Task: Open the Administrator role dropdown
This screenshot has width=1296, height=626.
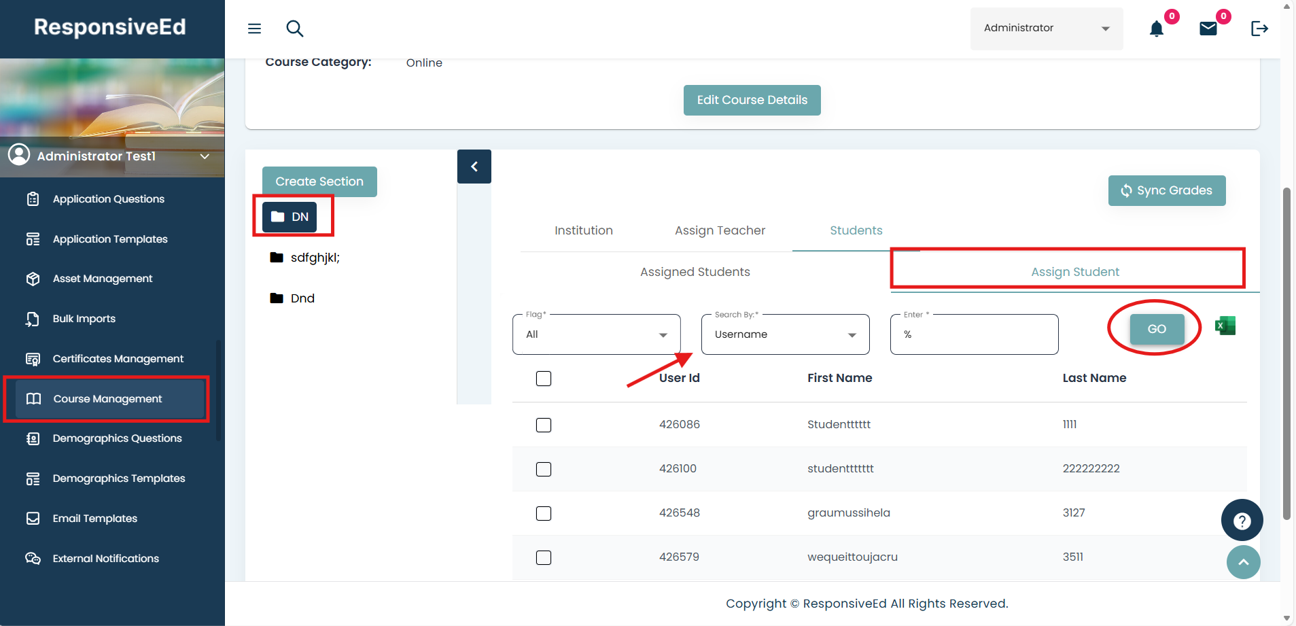Action: click(1046, 29)
